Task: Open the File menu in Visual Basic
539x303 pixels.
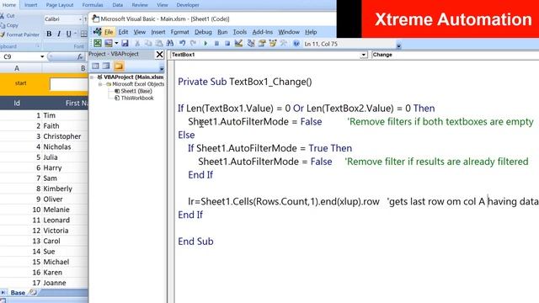Action: tap(109, 32)
